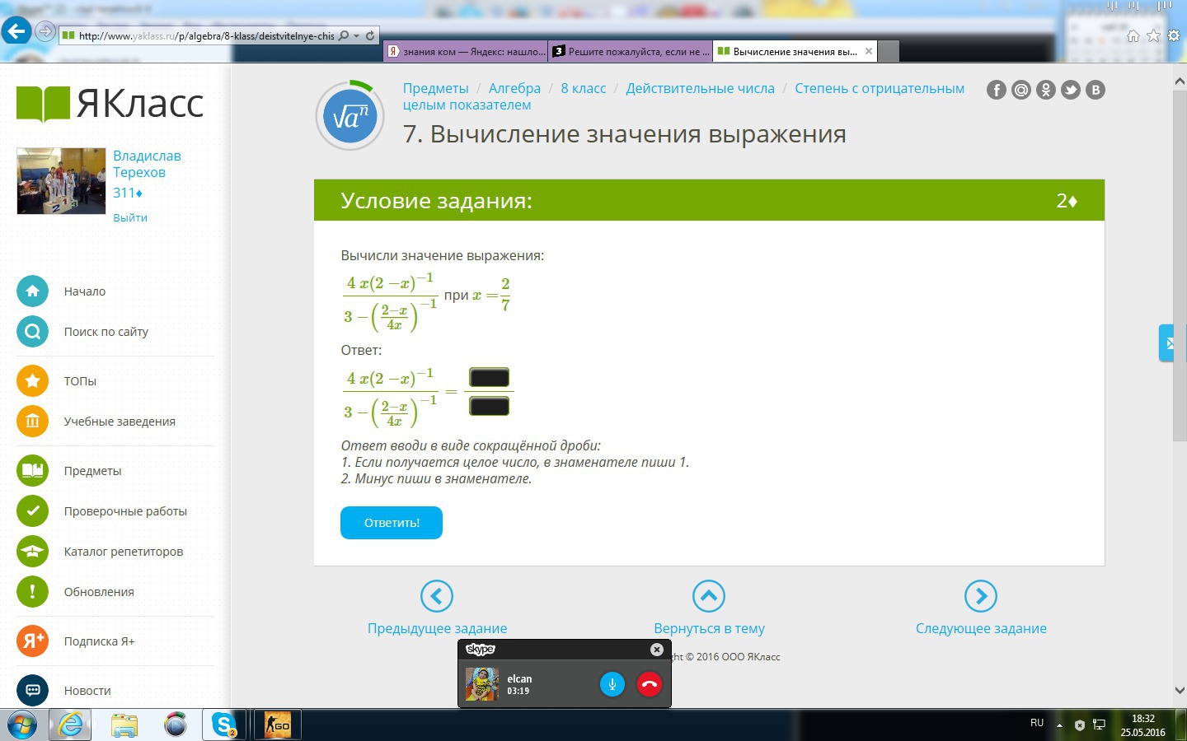Mute microphone in Skype call popup
Screen dimensions: 1187x741
click(x=612, y=684)
